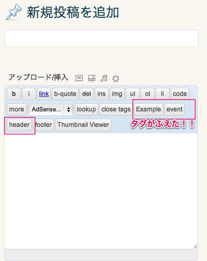
Task: Click the del strikethrough button
Action: (x=86, y=94)
